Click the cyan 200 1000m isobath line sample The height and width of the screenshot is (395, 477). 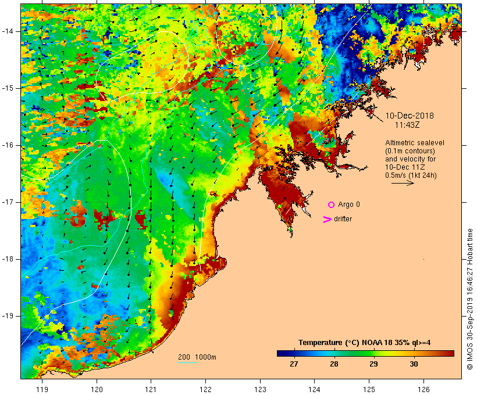click(188, 362)
